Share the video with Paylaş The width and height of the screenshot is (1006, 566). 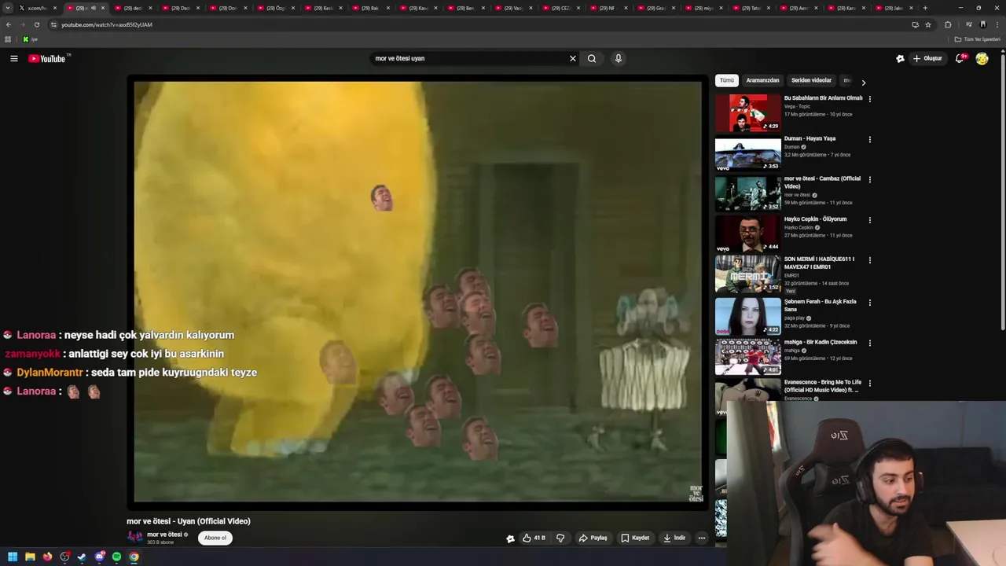click(x=593, y=538)
